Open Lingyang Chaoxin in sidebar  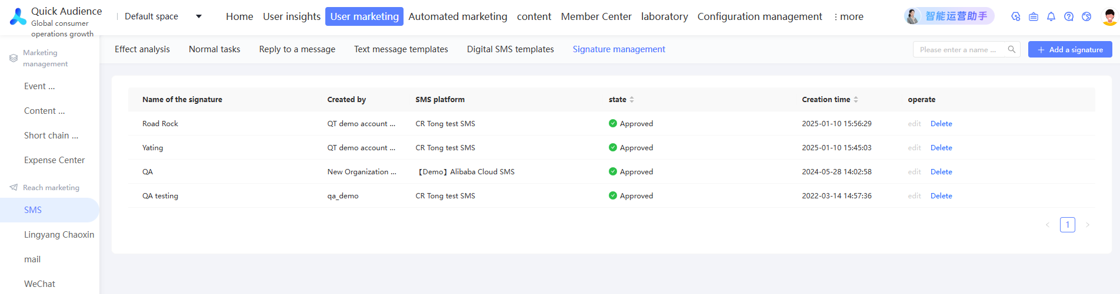59,235
